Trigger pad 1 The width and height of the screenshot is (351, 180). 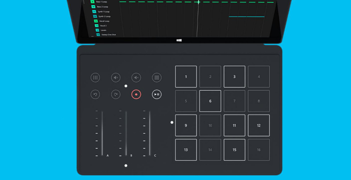coord(186,77)
